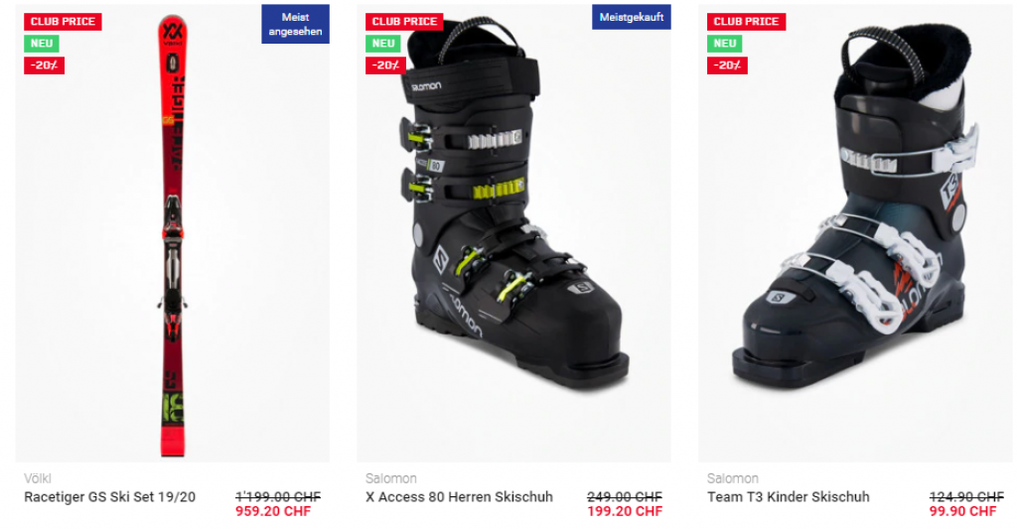The height and width of the screenshot is (529, 1017).
Task: Click CLUB PRICE badge on Team T3 boot
Action: coord(746,22)
